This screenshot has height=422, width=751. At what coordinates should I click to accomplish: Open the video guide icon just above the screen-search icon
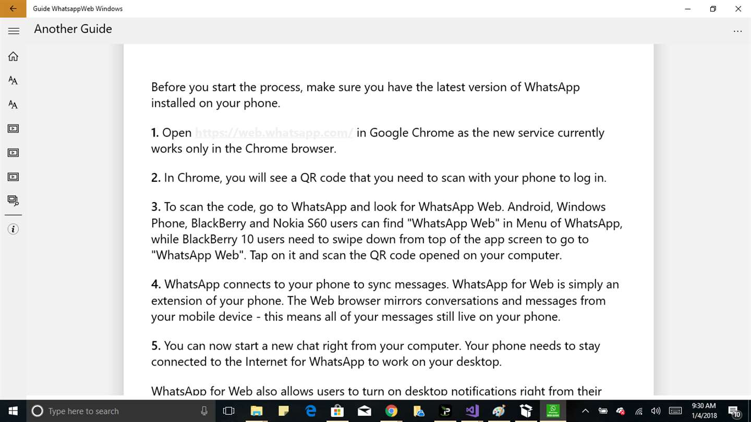pos(13,177)
